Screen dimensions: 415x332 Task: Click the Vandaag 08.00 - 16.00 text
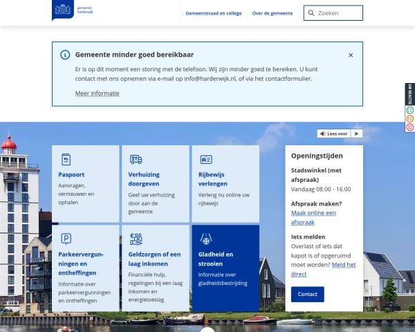(321, 190)
